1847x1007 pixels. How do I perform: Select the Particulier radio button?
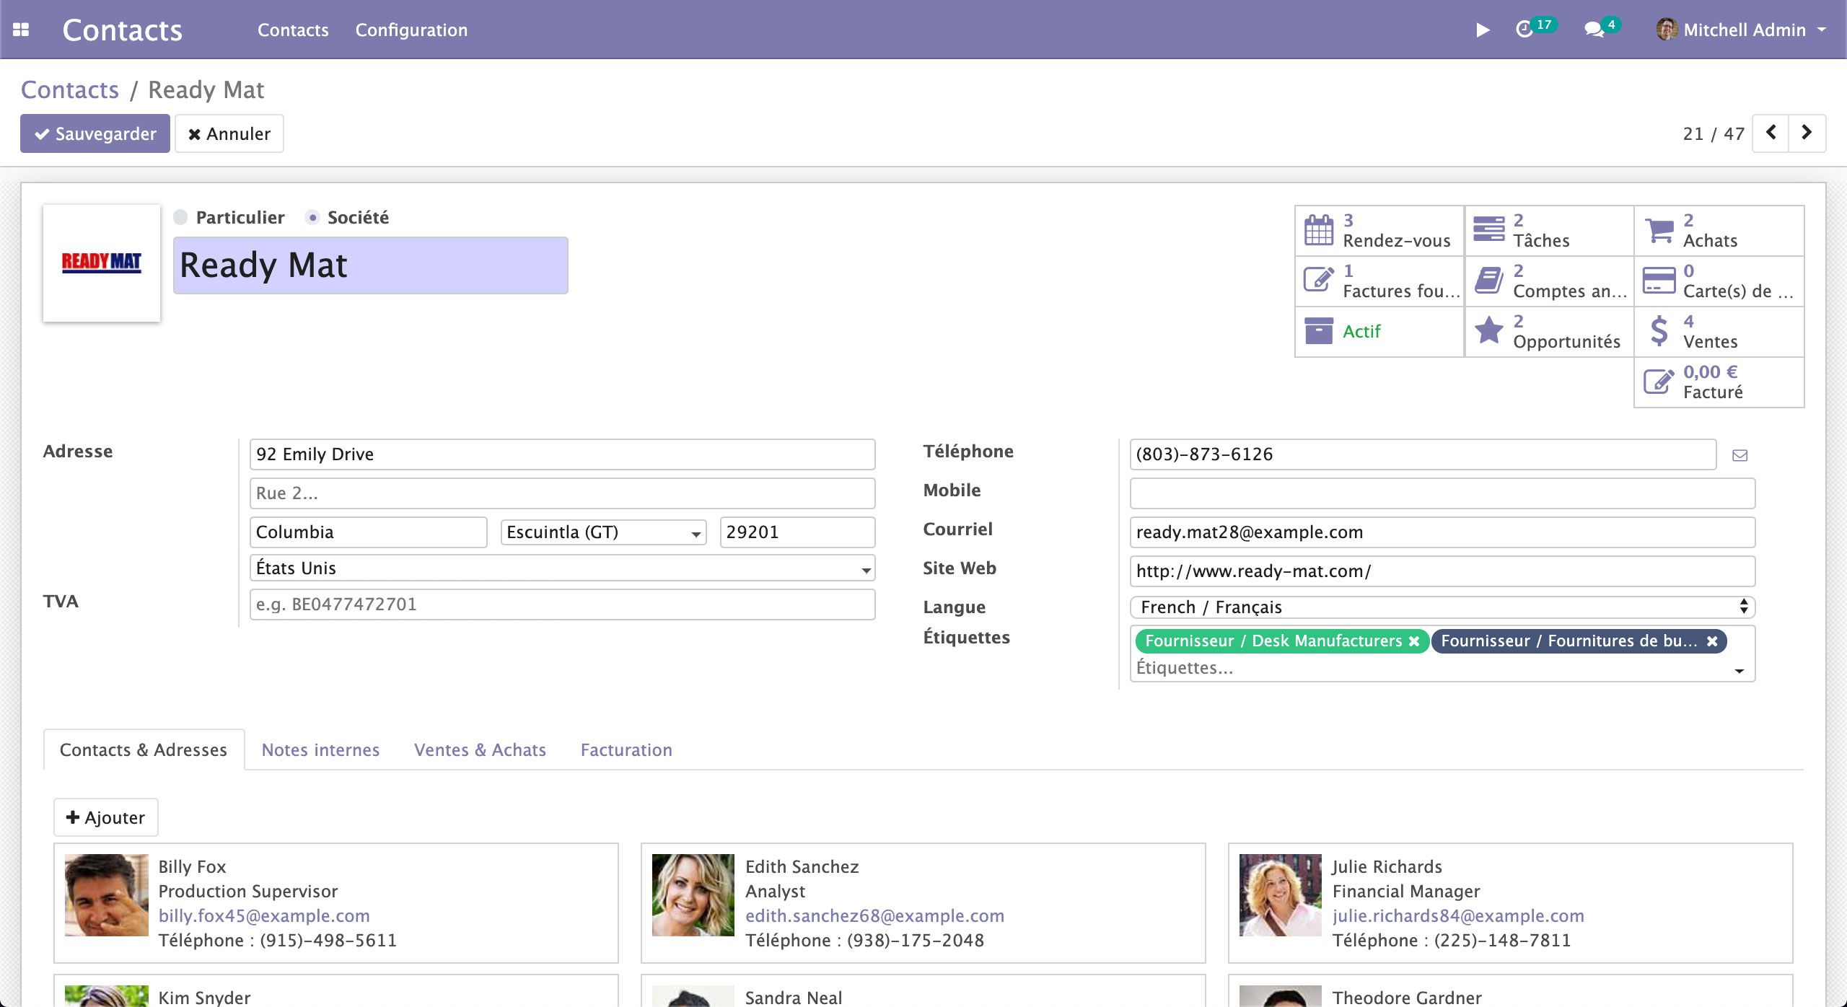click(180, 216)
